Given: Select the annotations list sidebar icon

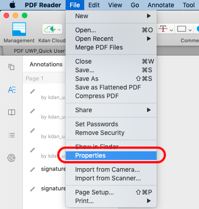Looking at the screenshot, I should point(12,90).
